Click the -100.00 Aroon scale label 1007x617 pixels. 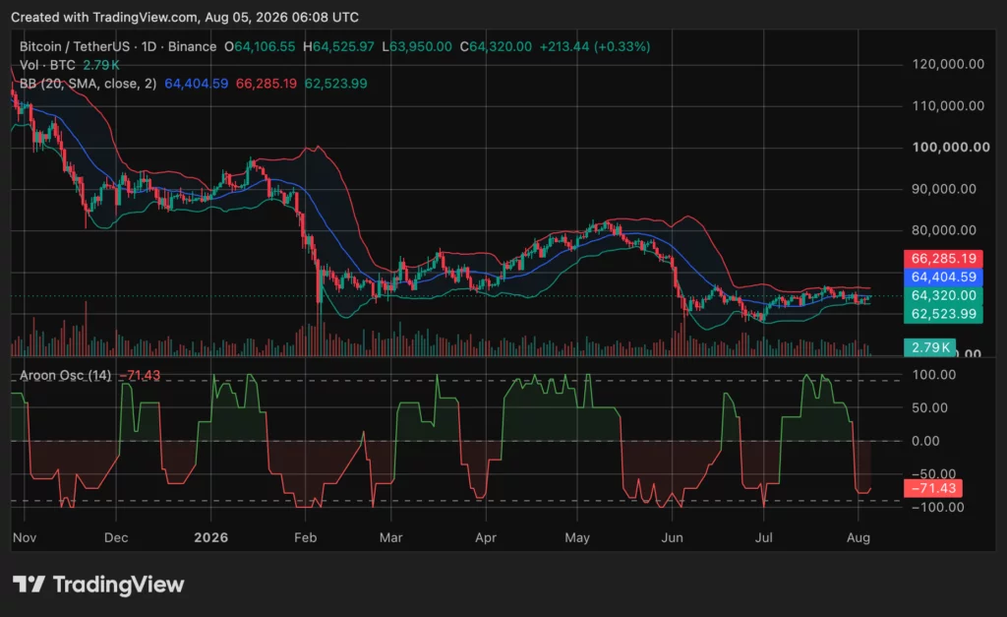tap(937, 507)
